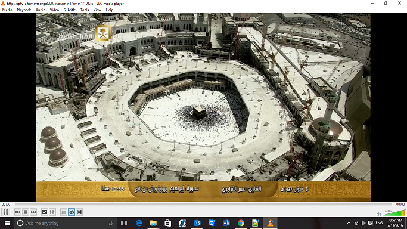The height and width of the screenshot is (229, 407).
Task: Open Windows Store from taskbar
Action: click(168, 223)
